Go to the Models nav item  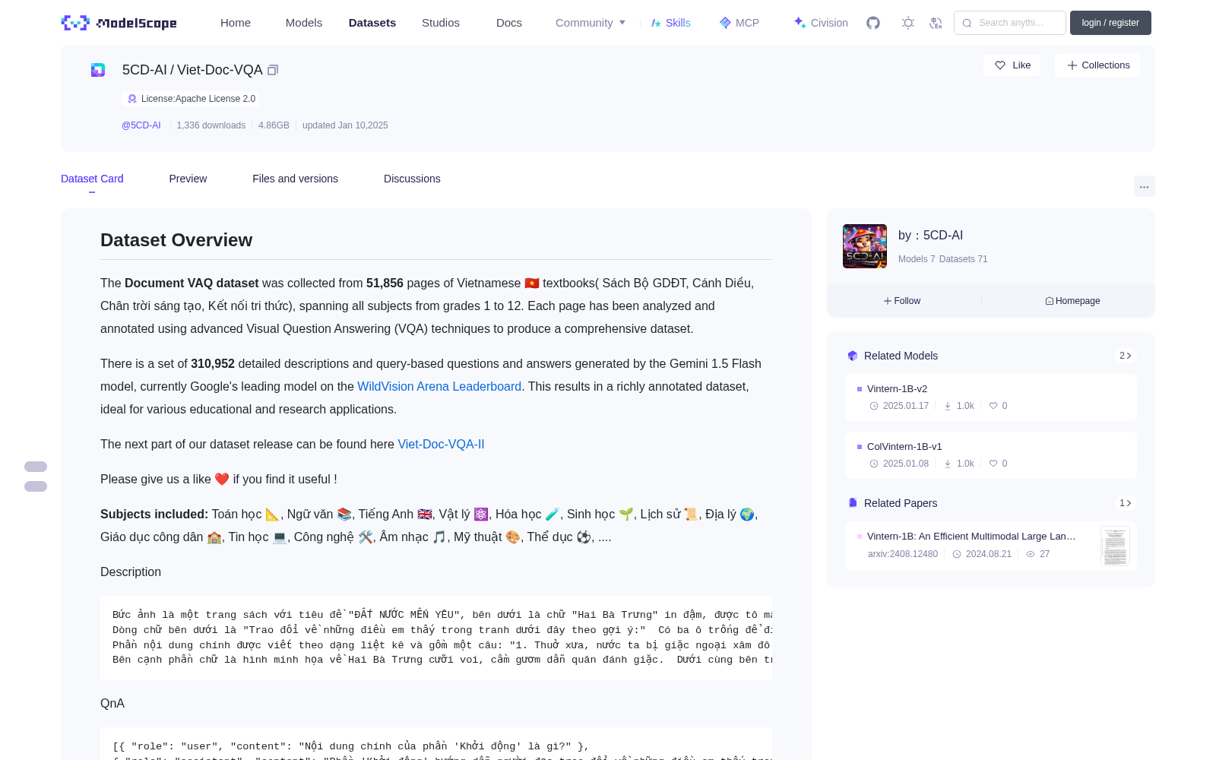(304, 23)
